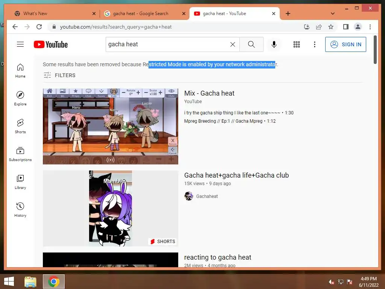Clear the search box with the X
The height and width of the screenshot is (289, 385).
coord(232,44)
